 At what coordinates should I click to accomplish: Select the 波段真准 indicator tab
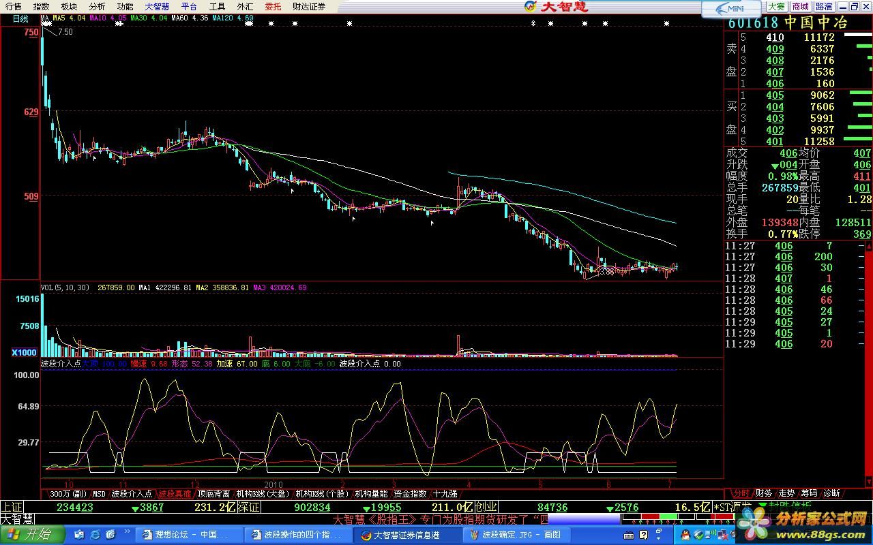click(175, 493)
